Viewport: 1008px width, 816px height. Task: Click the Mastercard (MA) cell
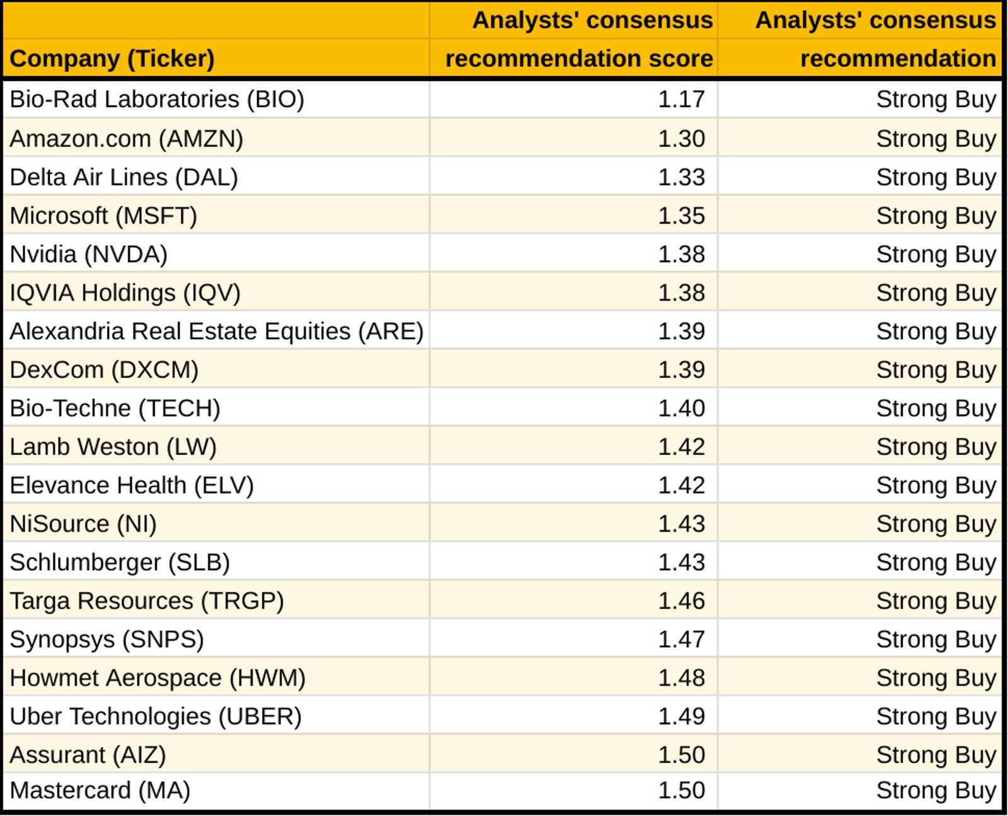coord(100,790)
